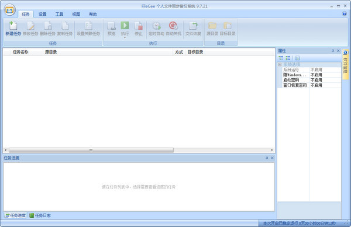Click the status bar uptime text
Image resolution: width=351 pixels, height=227 pixels.
click(300, 223)
